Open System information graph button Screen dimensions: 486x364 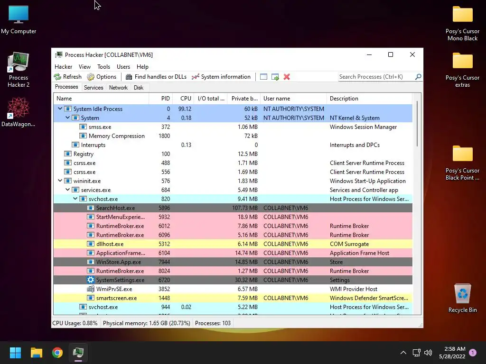pyautogui.click(x=221, y=77)
